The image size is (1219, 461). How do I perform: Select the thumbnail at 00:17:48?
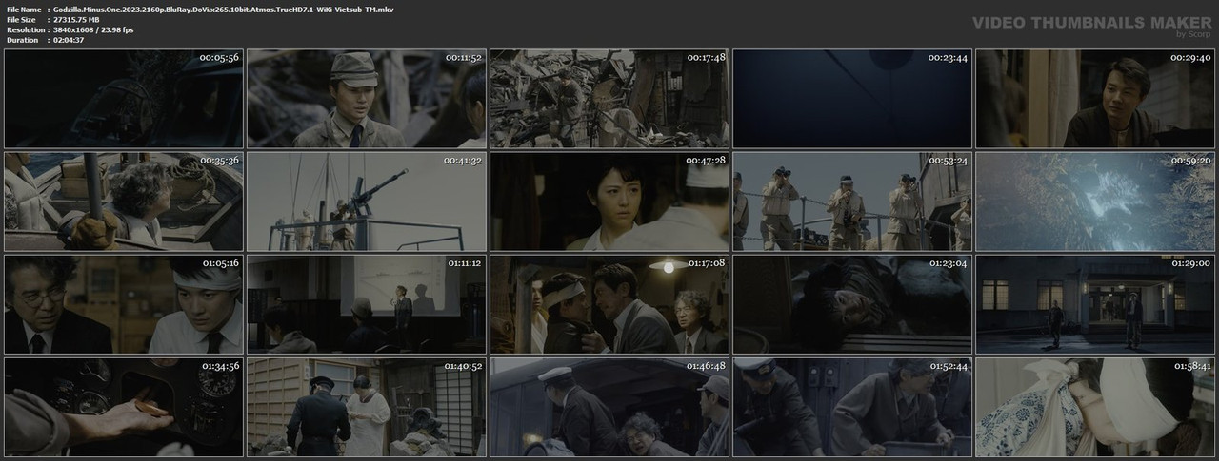(609, 99)
